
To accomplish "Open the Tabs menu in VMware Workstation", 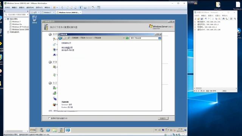I will coord(39,8).
